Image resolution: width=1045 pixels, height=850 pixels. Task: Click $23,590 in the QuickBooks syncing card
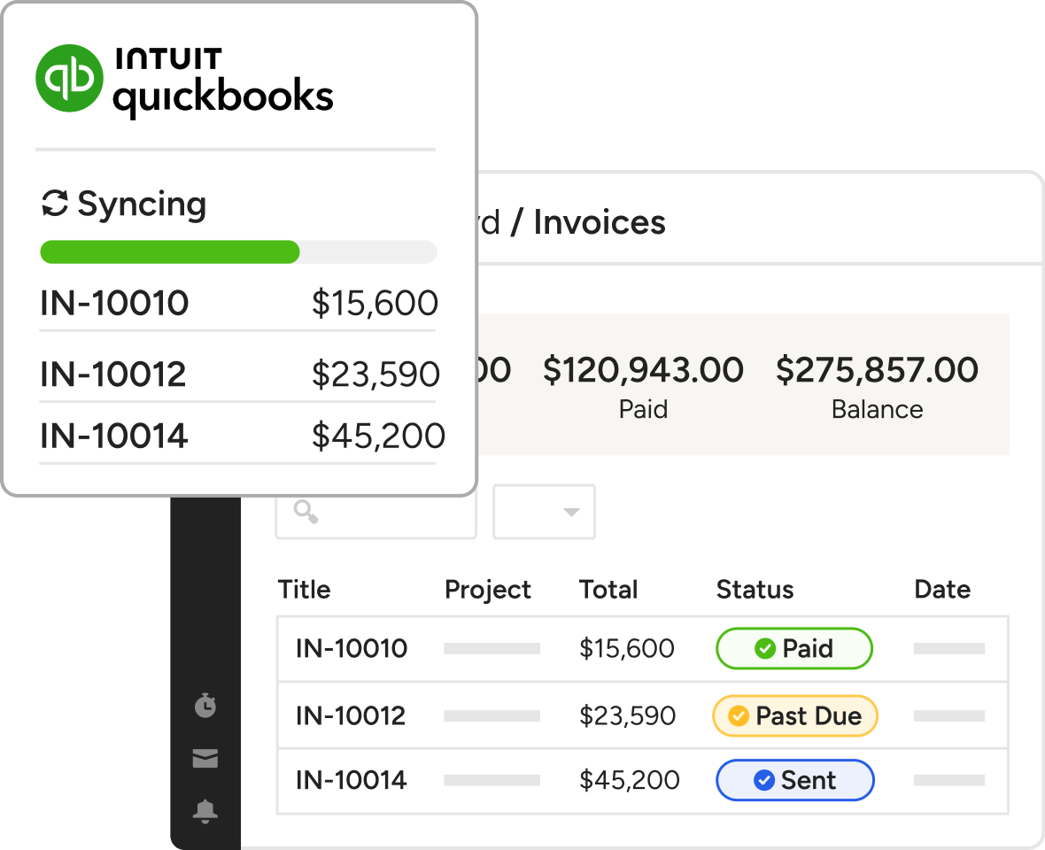pos(375,374)
